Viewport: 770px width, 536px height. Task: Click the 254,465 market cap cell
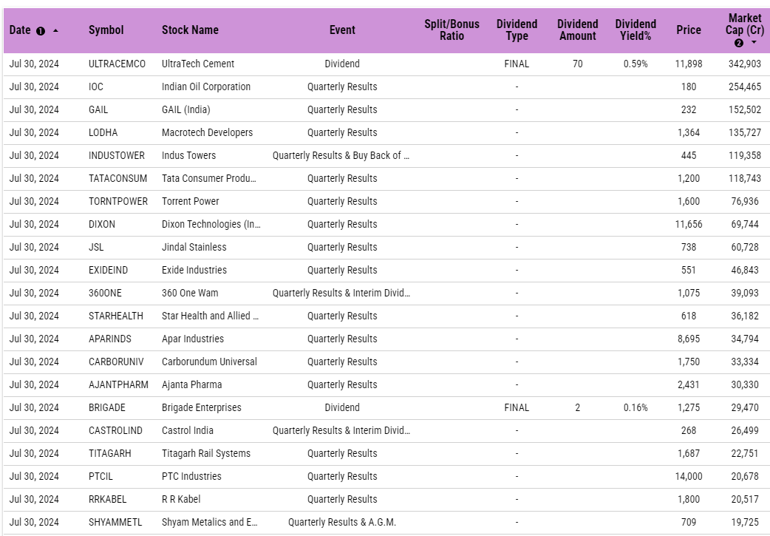pyautogui.click(x=744, y=87)
